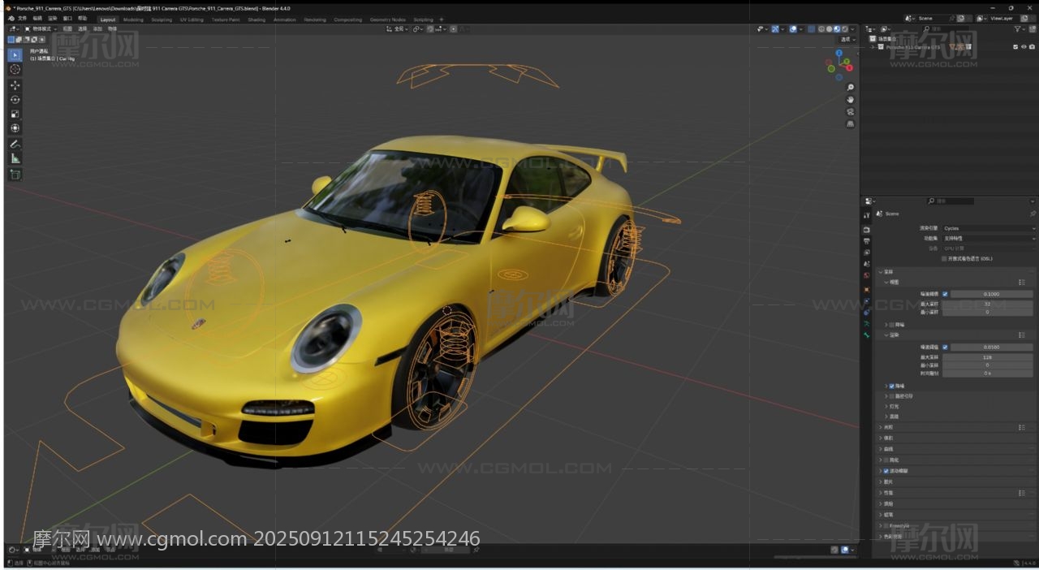Open render engine Cycles dropdown
This screenshot has width=1039, height=570.
(988, 228)
